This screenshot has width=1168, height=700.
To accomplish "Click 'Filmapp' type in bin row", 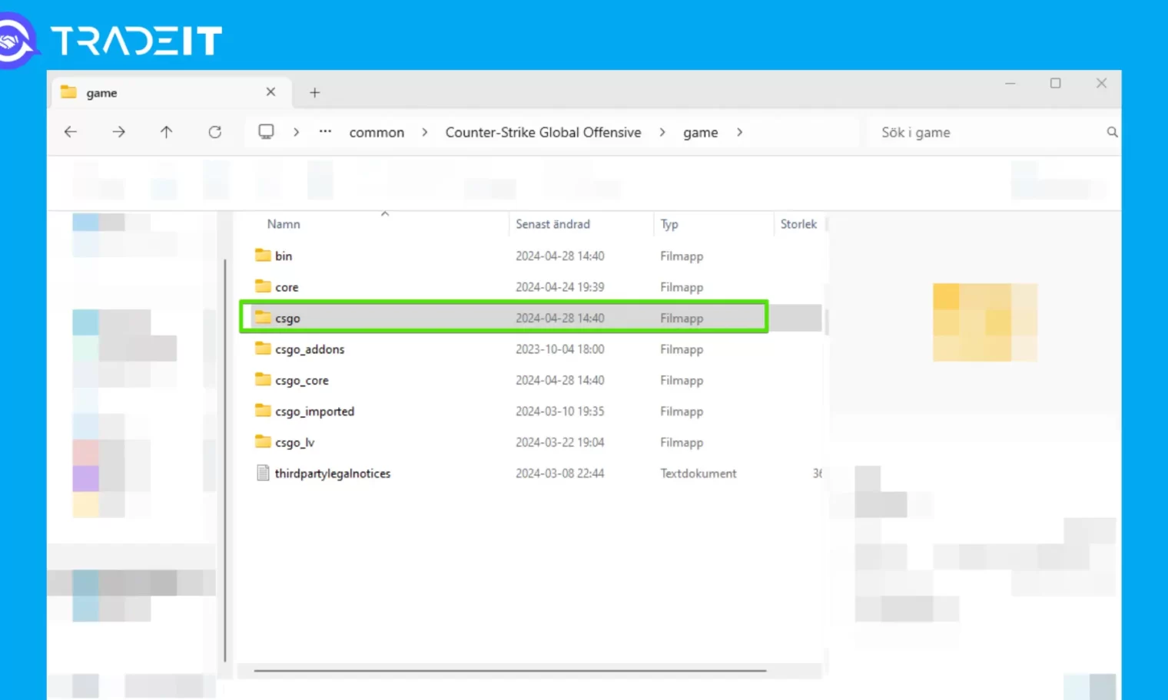I will (x=681, y=256).
